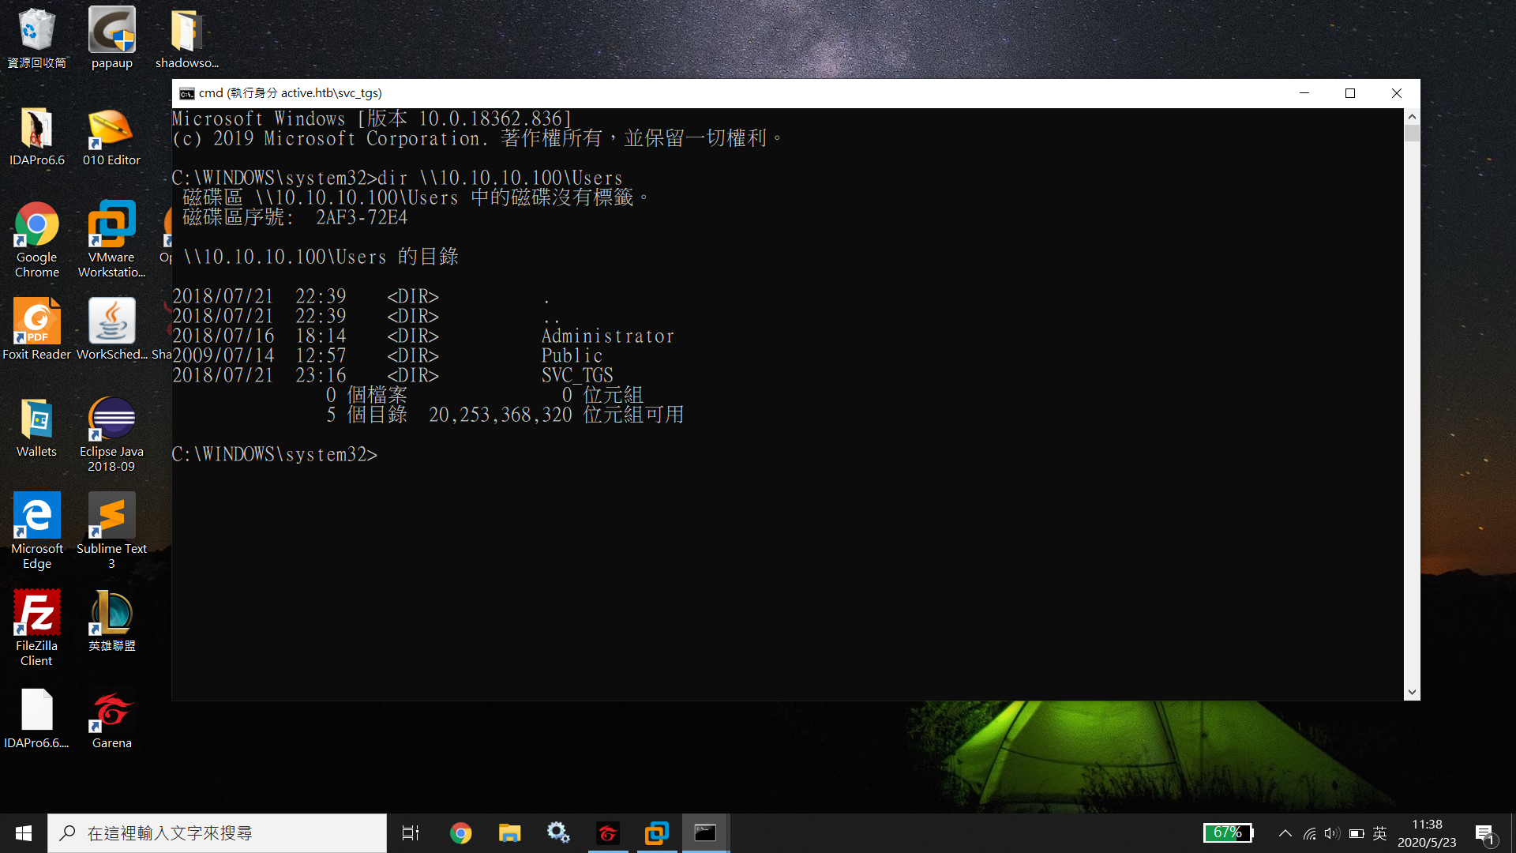This screenshot has width=1516, height=853.
Task: Click the dir \\10.10.10.100\Users command text
Action: click(x=500, y=178)
